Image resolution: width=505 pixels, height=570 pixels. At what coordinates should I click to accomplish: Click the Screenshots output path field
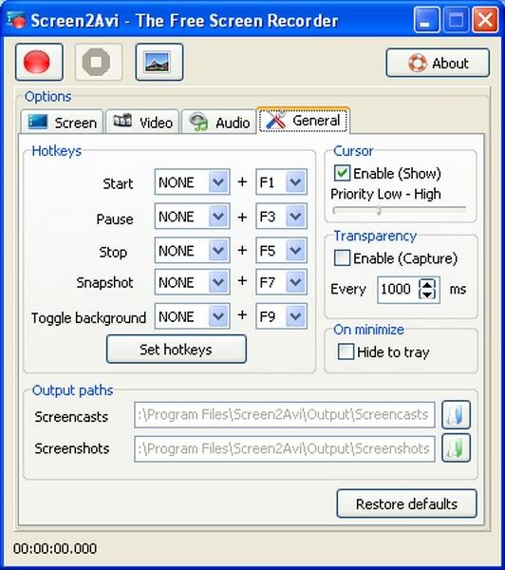coord(285,449)
